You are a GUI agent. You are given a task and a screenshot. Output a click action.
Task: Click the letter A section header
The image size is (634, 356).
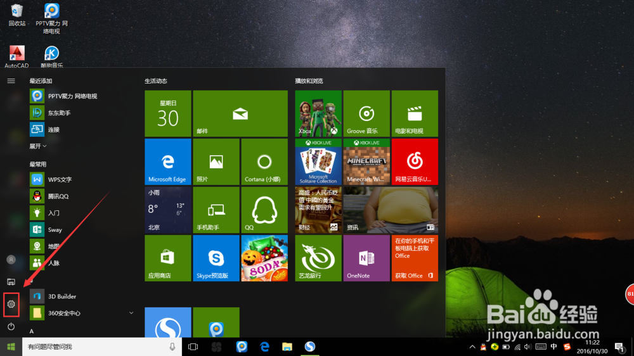(32, 331)
